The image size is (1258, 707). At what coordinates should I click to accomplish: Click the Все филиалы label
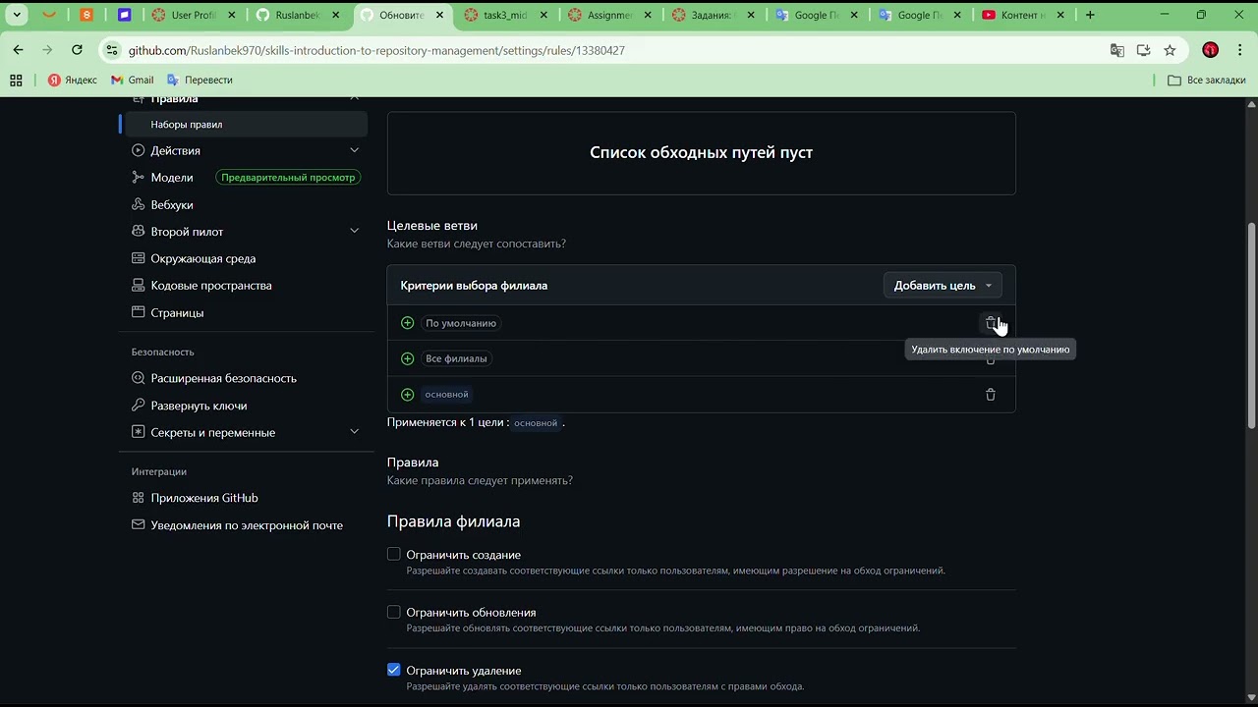tap(456, 358)
